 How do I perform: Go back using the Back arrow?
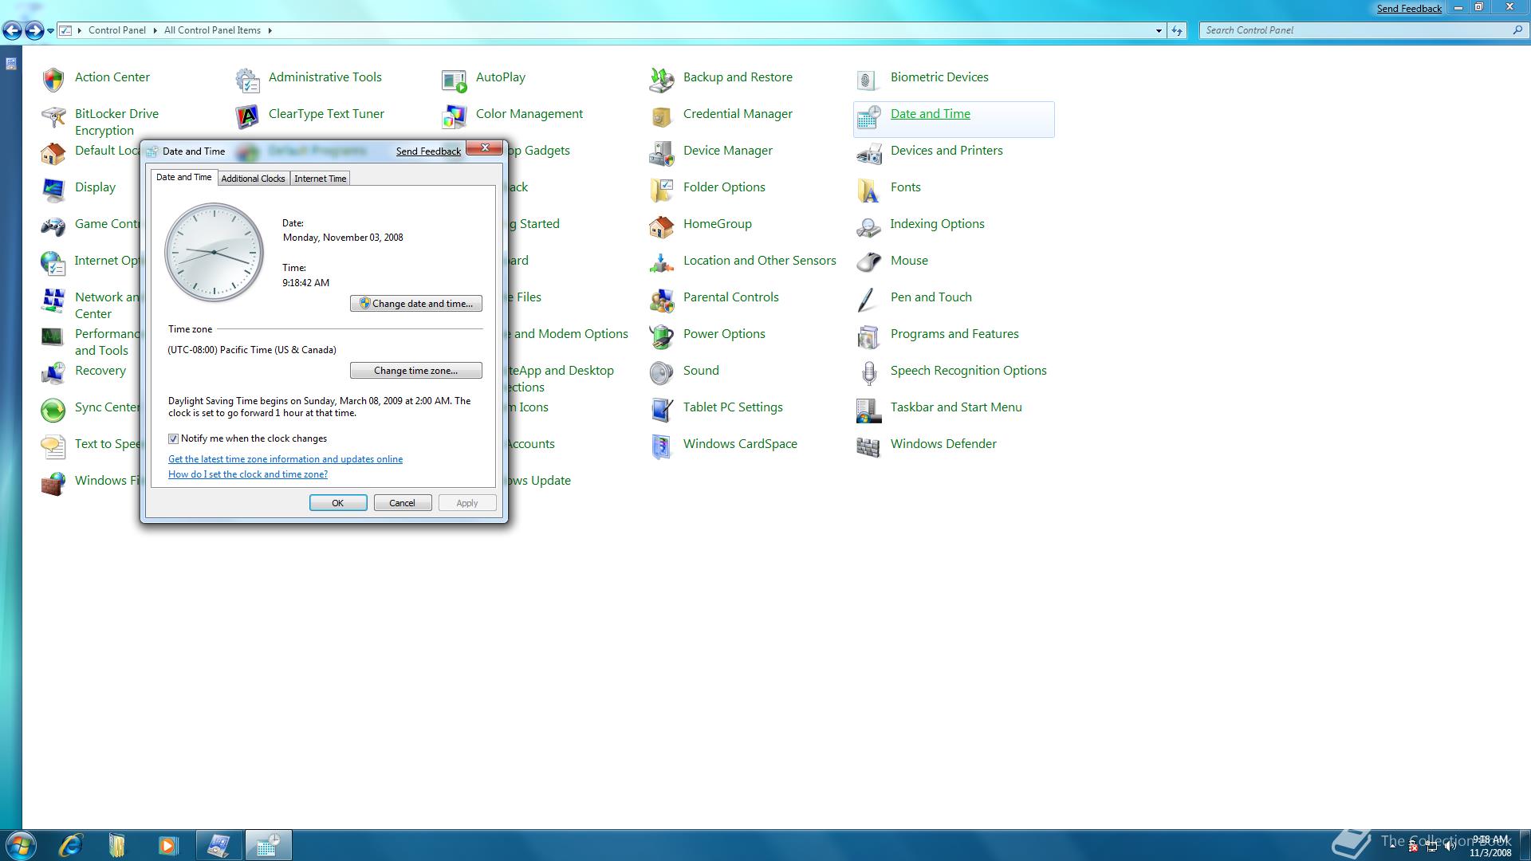pyautogui.click(x=13, y=30)
